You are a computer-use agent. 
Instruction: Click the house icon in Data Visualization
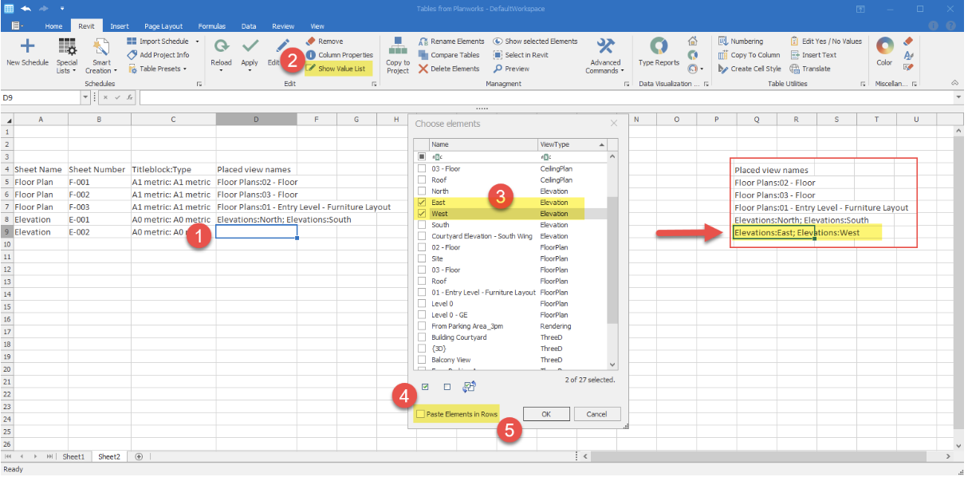click(x=692, y=41)
